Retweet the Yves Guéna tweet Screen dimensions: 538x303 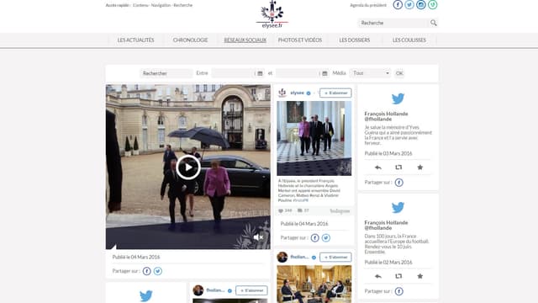click(398, 167)
